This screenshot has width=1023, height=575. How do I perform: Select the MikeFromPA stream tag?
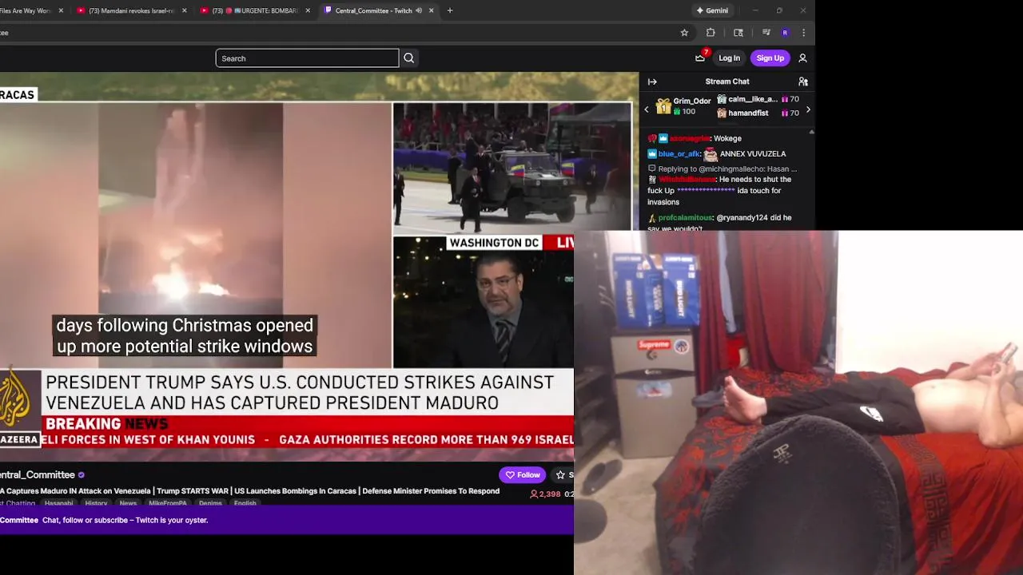(167, 503)
